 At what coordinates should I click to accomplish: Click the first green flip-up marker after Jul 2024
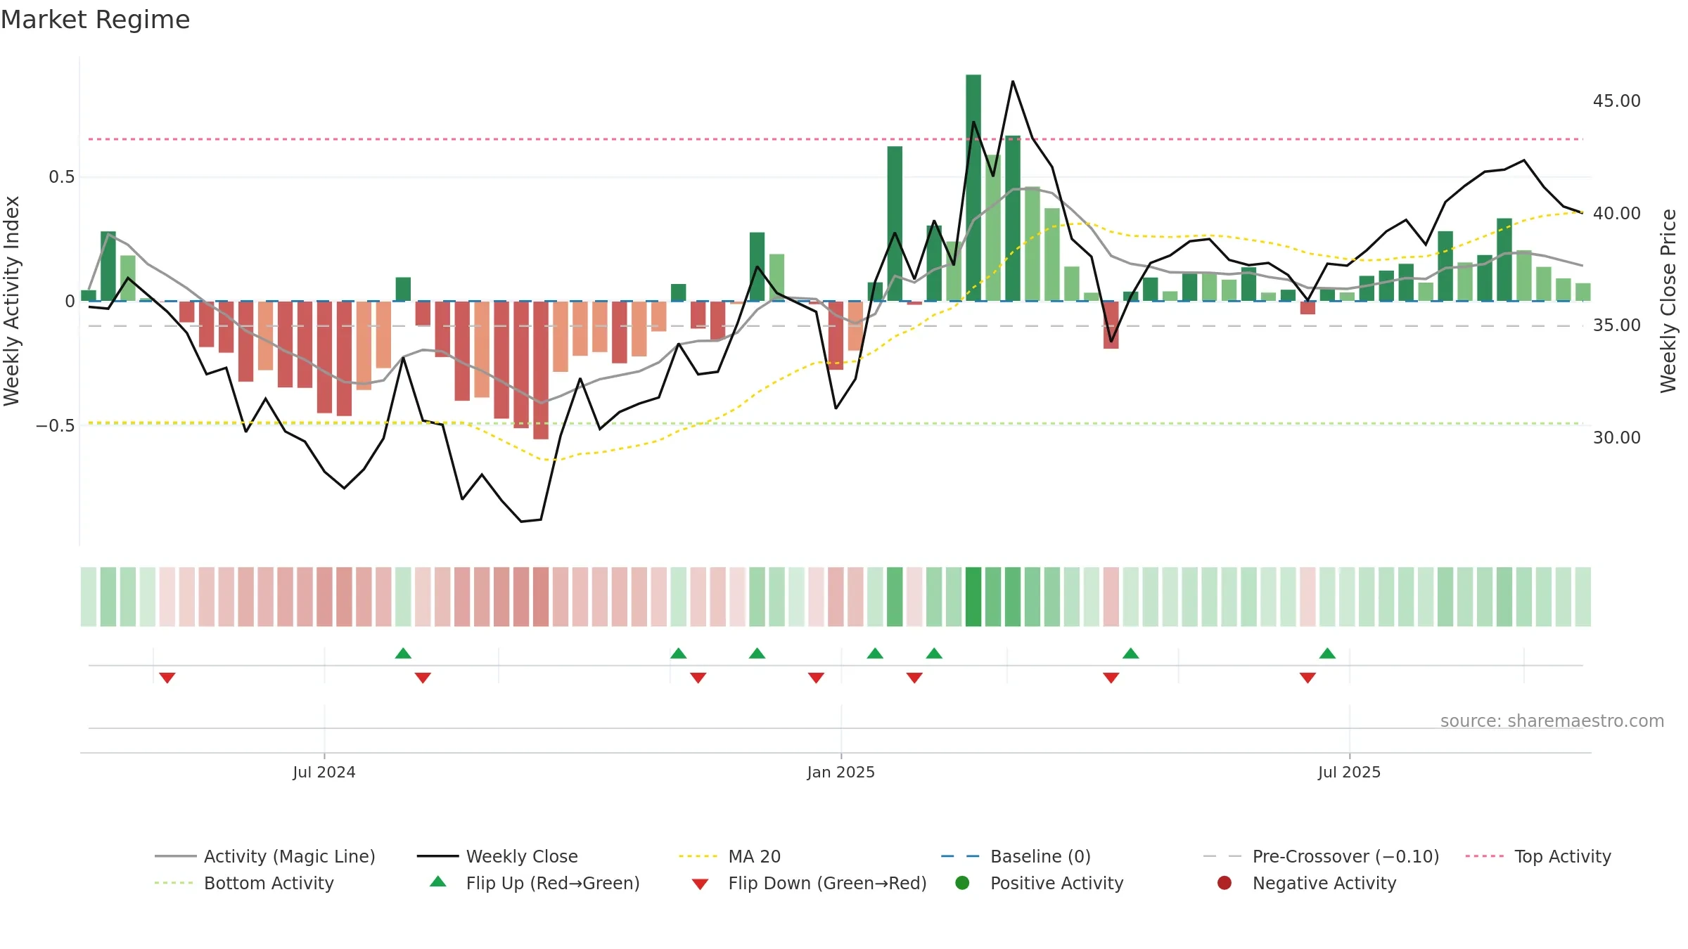coord(403,653)
